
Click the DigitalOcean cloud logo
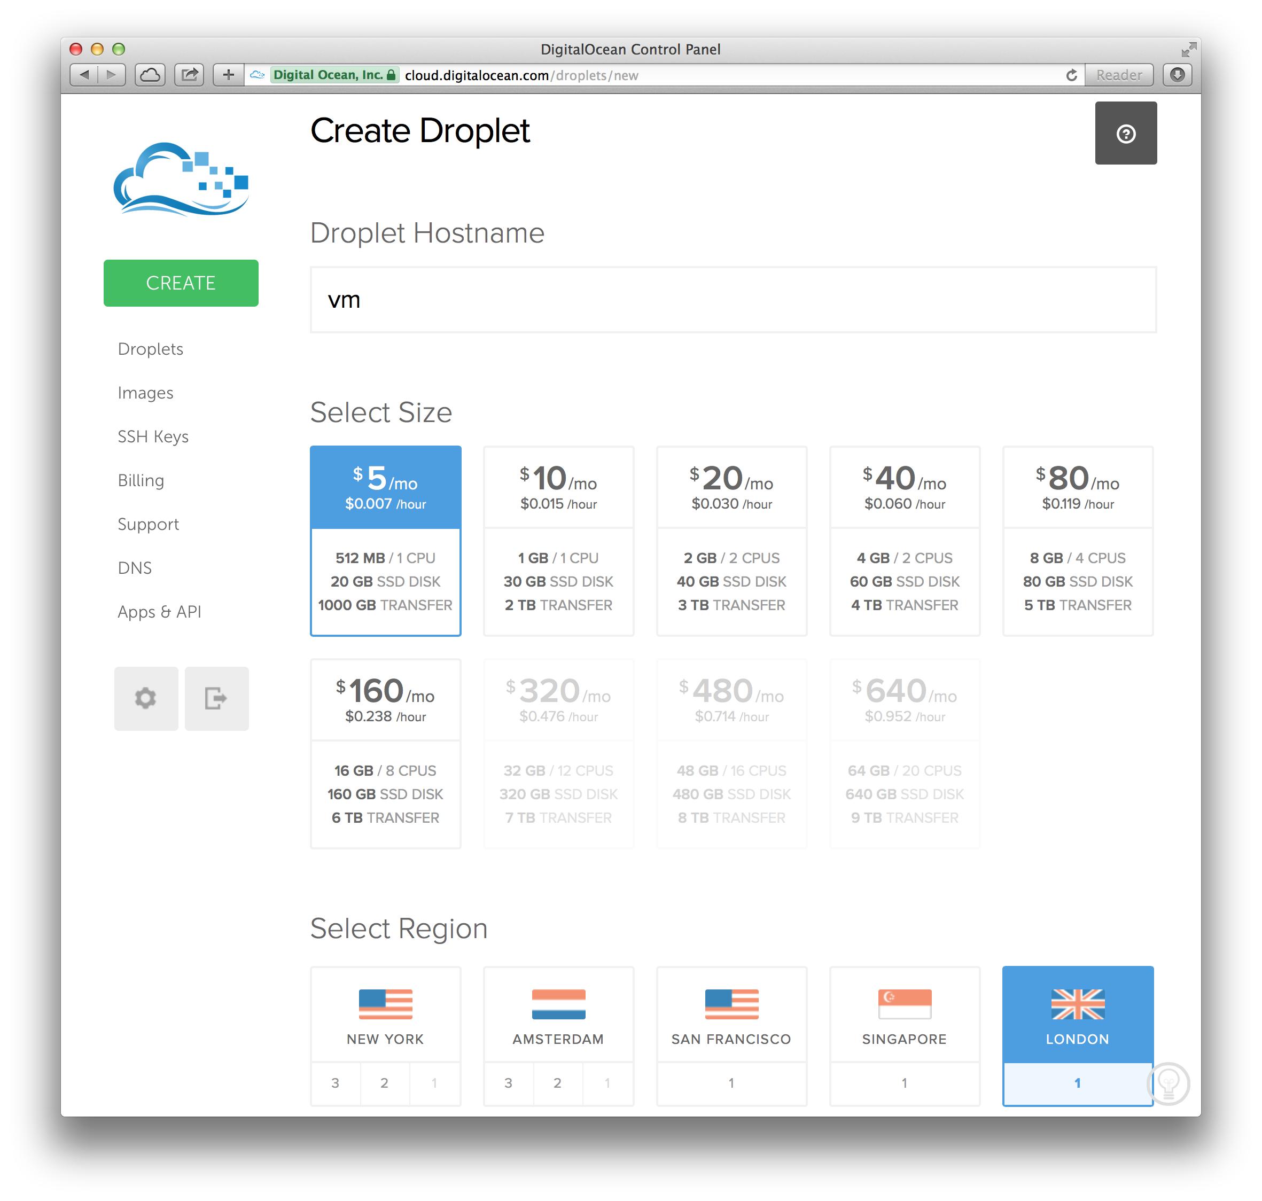181,180
